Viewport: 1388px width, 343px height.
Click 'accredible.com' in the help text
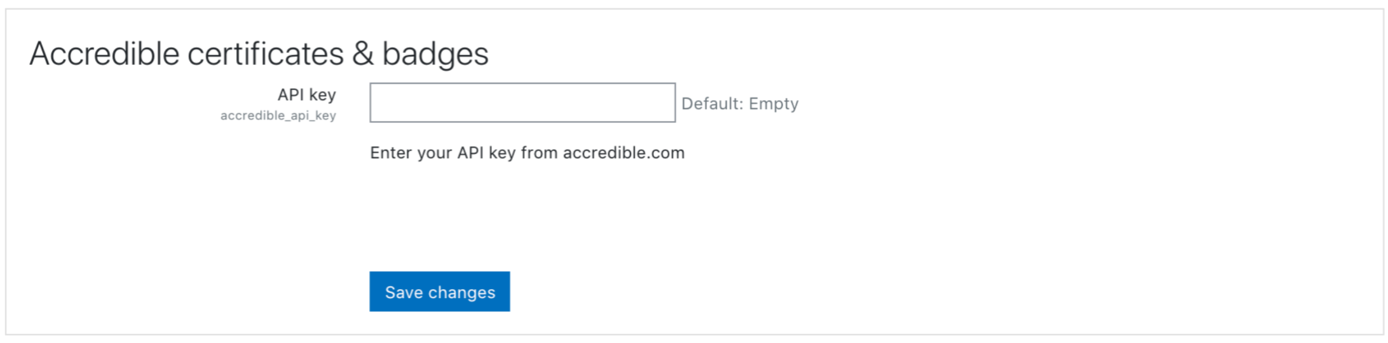tap(624, 153)
